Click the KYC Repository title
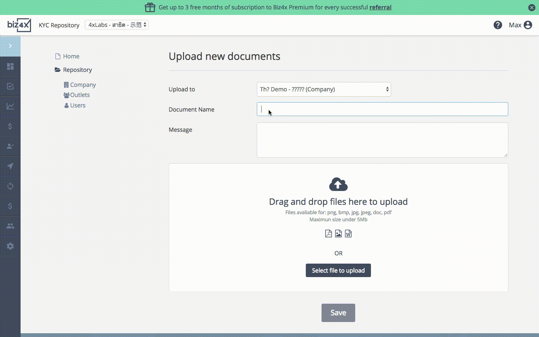 [x=59, y=25]
